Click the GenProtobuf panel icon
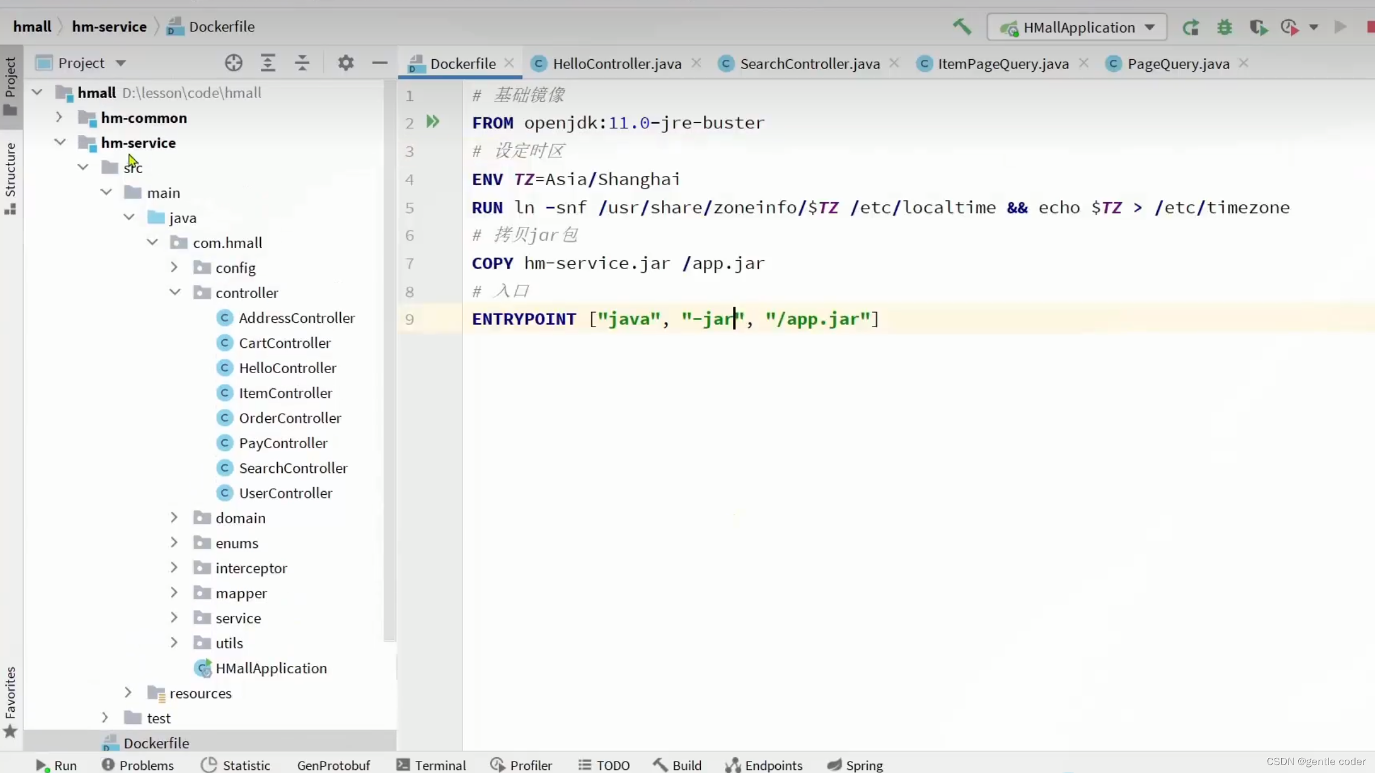Screen dimensions: 1375x773 332,765
